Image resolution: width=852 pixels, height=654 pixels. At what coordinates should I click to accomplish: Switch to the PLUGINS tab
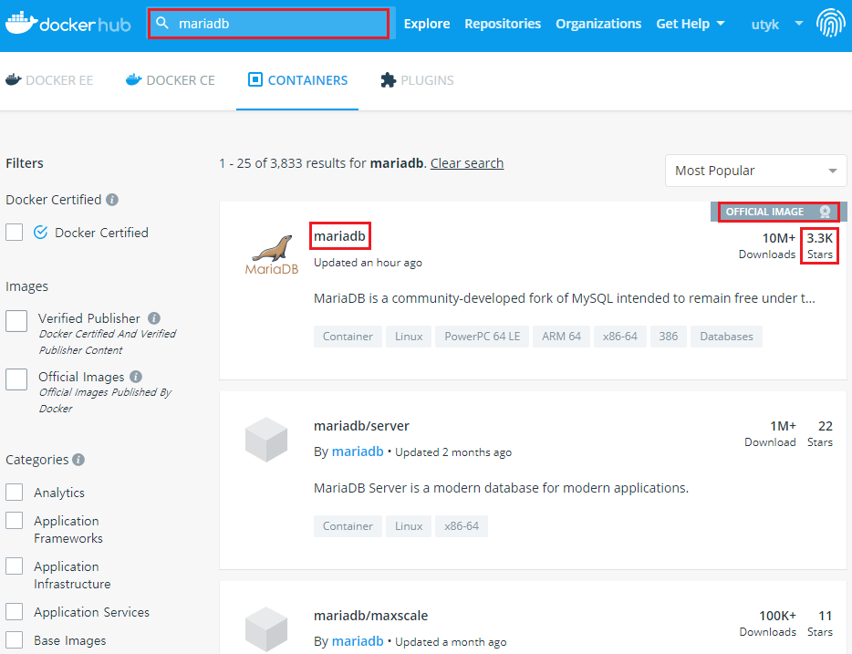click(417, 80)
